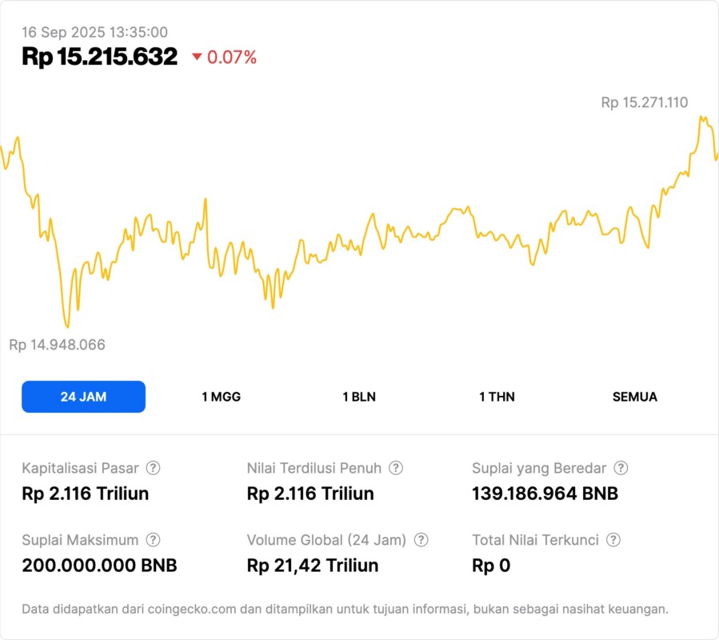Show SEMUA (all-time) chart range
Image resolution: width=719 pixels, height=640 pixels.
coord(634,397)
